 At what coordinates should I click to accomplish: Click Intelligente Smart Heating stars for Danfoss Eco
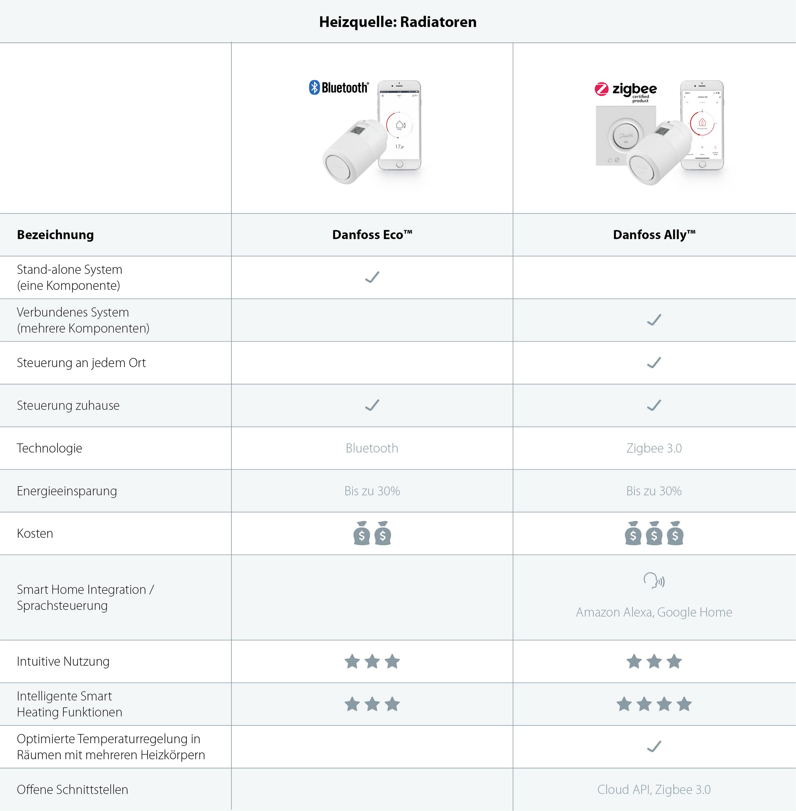pyautogui.click(x=372, y=704)
